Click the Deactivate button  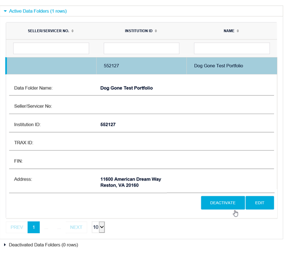[223, 203]
